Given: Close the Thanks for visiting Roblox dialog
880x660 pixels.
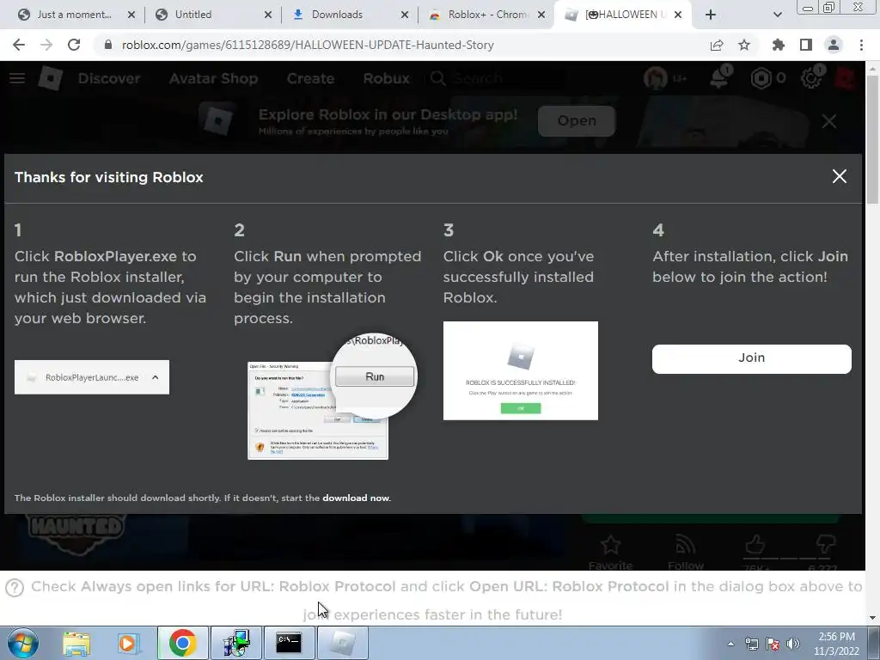Looking at the screenshot, I should pos(839,176).
